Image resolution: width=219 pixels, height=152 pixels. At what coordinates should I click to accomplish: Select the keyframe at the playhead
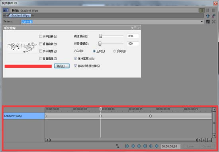coord(101,116)
